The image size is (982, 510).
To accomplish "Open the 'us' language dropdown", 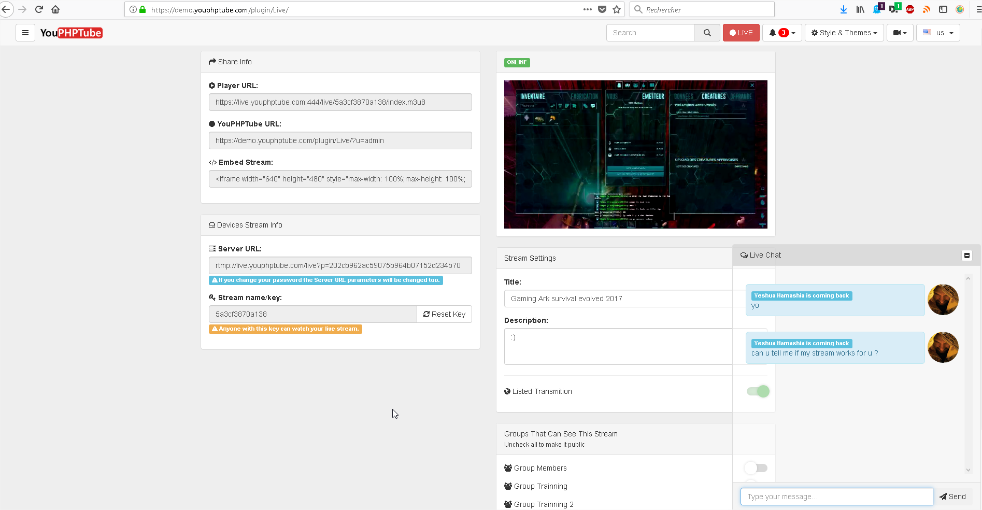I will pos(938,33).
